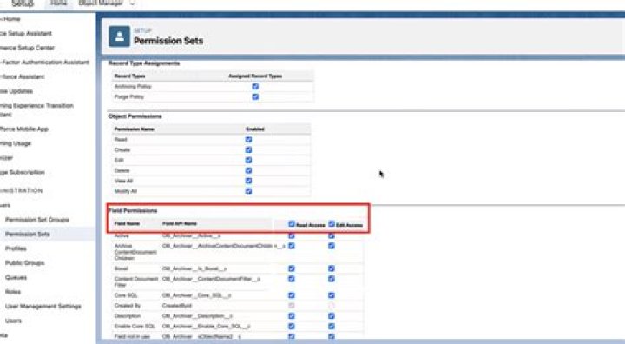The height and width of the screenshot is (344, 625).
Task: Open Users in the sidebar
Action: pos(13,321)
